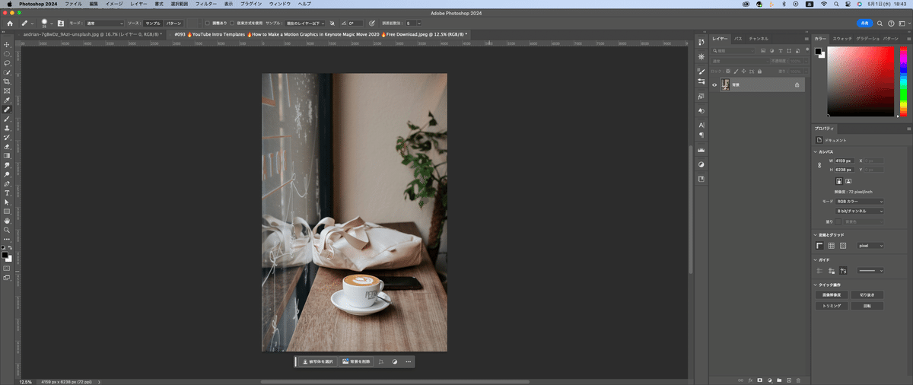Select the サンプル source button

click(x=153, y=24)
